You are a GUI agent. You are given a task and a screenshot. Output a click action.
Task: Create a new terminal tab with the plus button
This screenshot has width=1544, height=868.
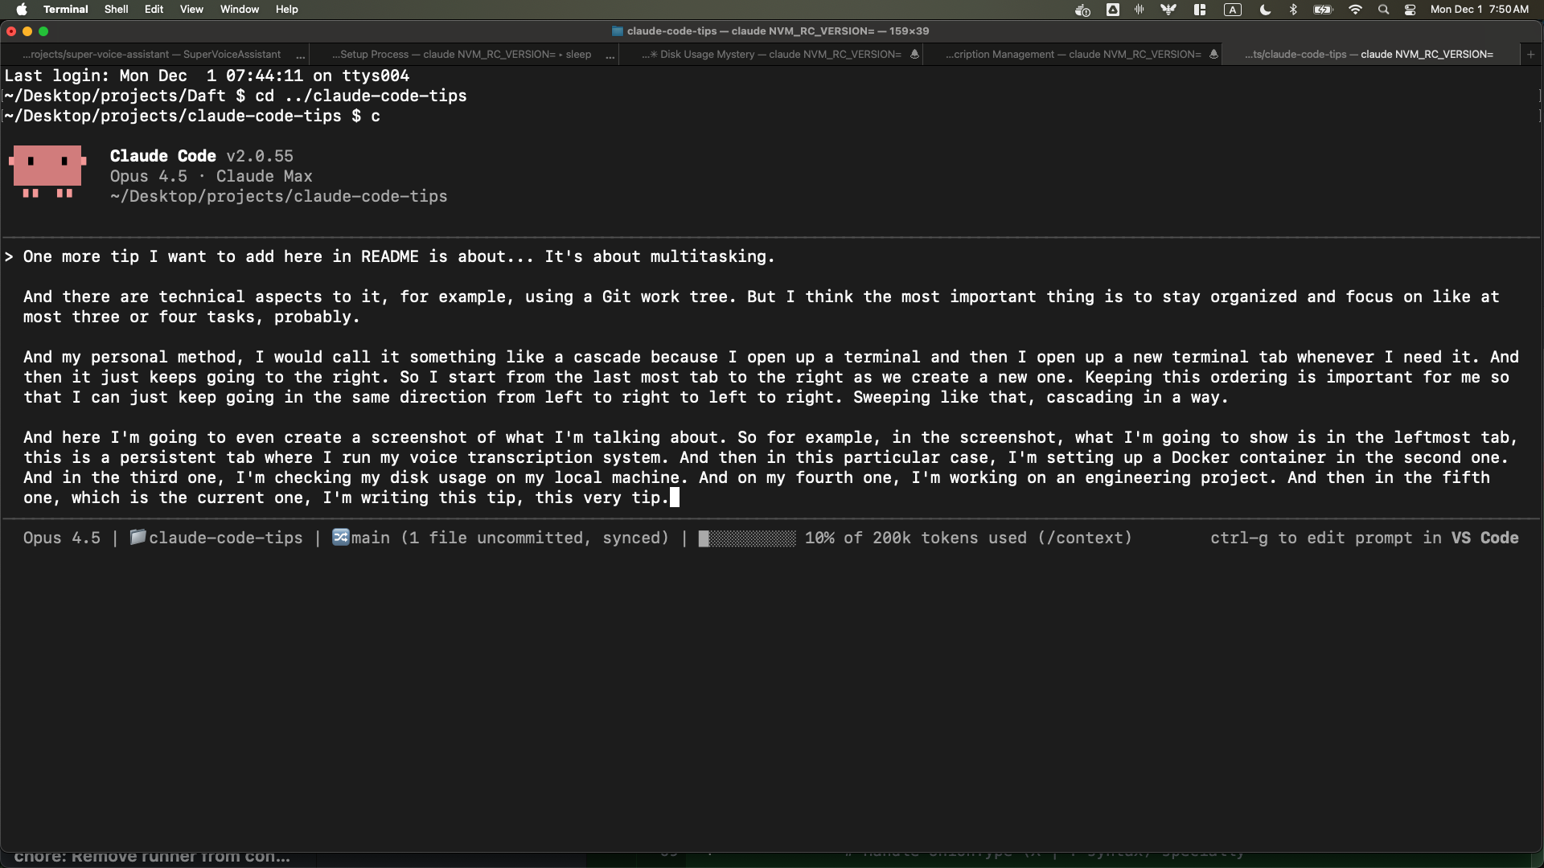[1530, 54]
